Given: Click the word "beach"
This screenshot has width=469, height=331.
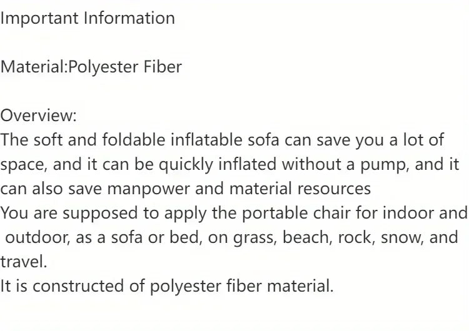Looking at the screenshot, I should click(310, 237).
